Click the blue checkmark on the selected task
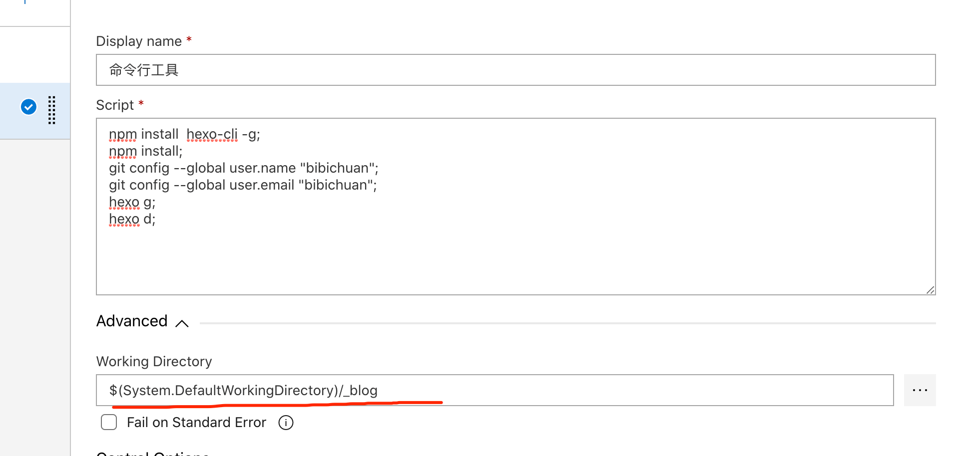The image size is (957, 456). point(28,107)
